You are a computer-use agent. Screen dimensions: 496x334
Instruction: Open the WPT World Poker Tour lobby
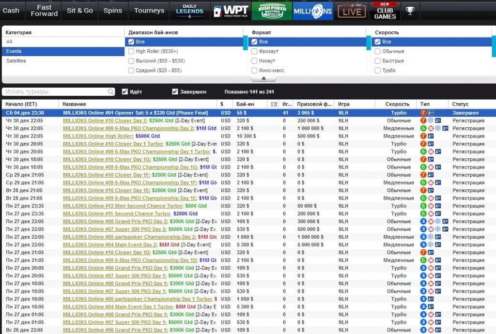click(x=231, y=11)
